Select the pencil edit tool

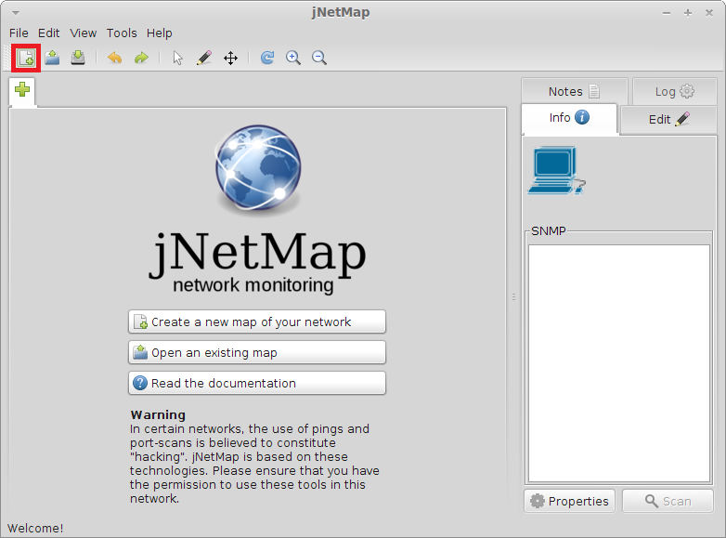(x=203, y=58)
